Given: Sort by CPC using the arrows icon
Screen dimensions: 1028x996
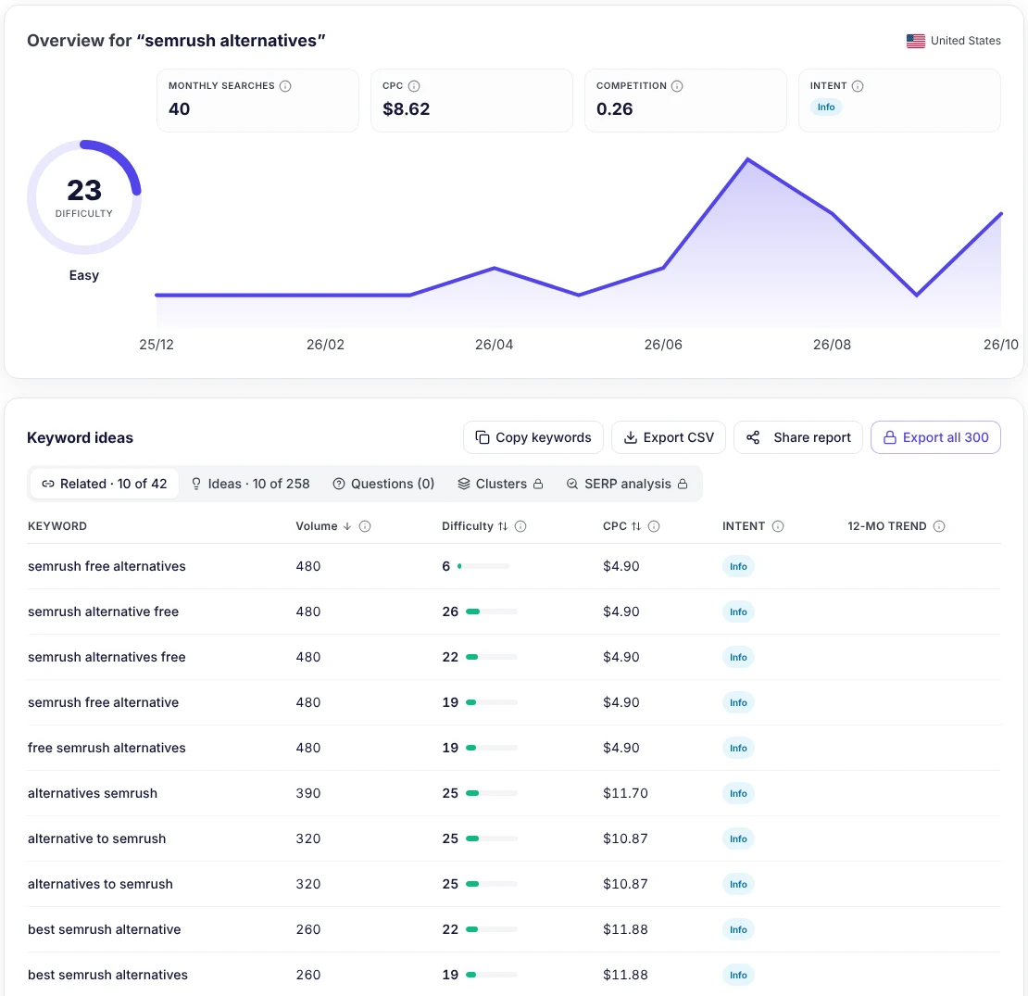Looking at the screenshot, I should pyautogui.click(x=636, y=526).
